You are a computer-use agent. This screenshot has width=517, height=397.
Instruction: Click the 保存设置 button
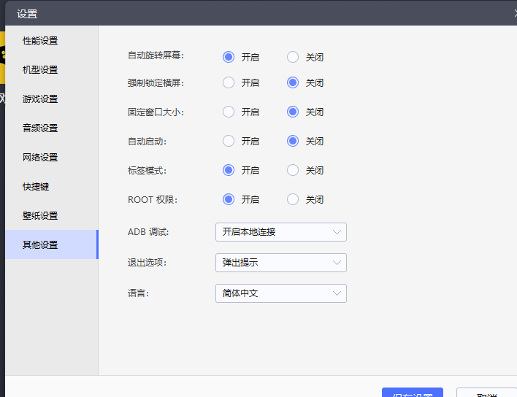point(413,393)
